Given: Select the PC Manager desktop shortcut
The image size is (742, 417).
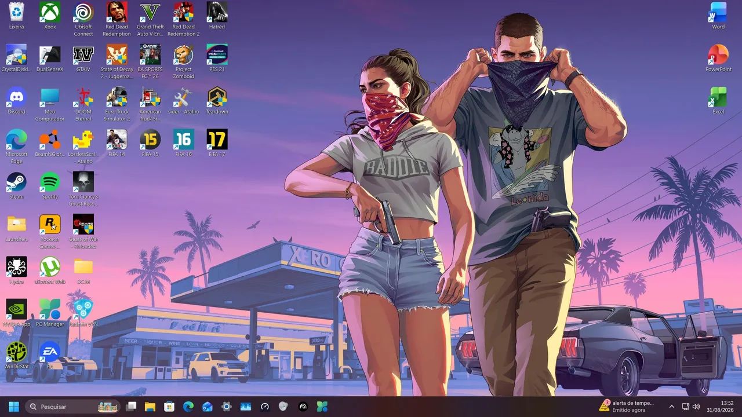Looking at the screenshot, I should (x=50, y=313).
